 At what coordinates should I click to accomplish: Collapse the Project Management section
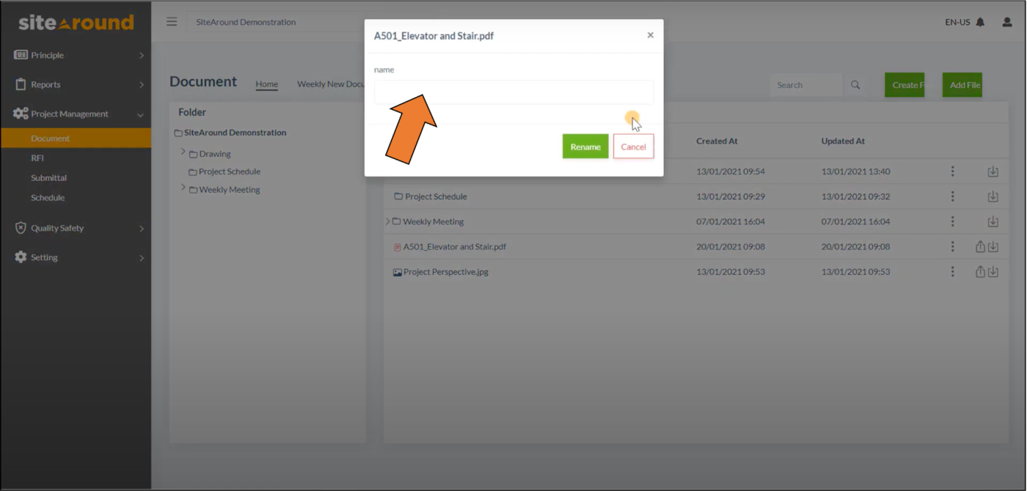(x=139, y=114)
